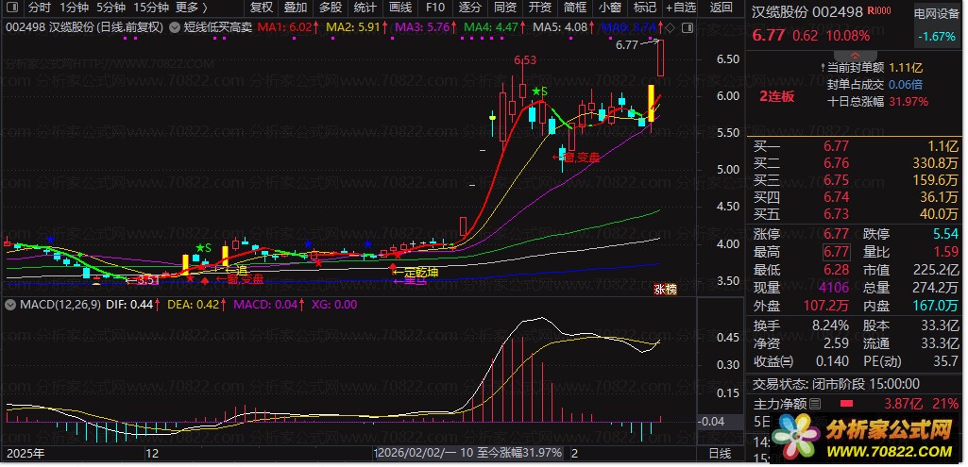Select the 买二 price 6.76
The width and height of the screenshot is (968, 467).
click(836, 163)
